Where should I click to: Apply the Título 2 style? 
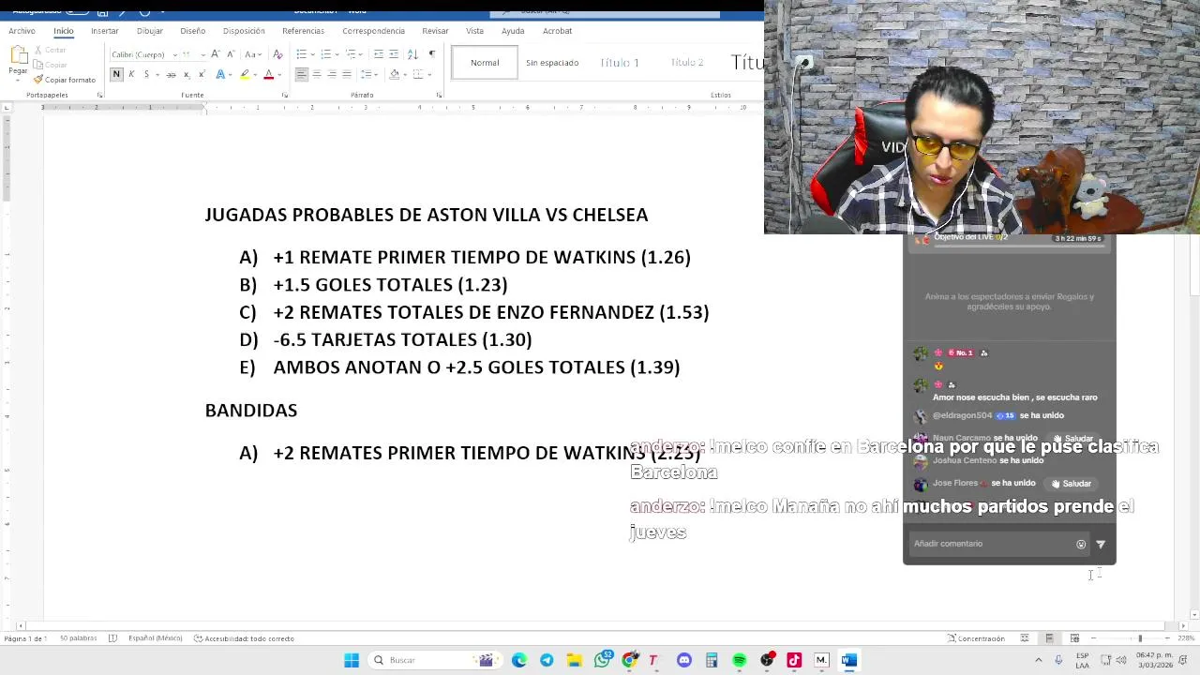point(686,63)
